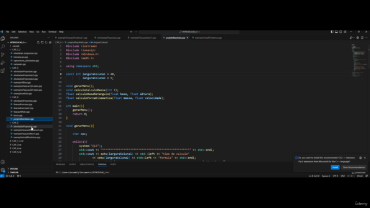Click the Run C/C++ file play icon
This screenshot has width=370, height=208.
coord(351,38)
